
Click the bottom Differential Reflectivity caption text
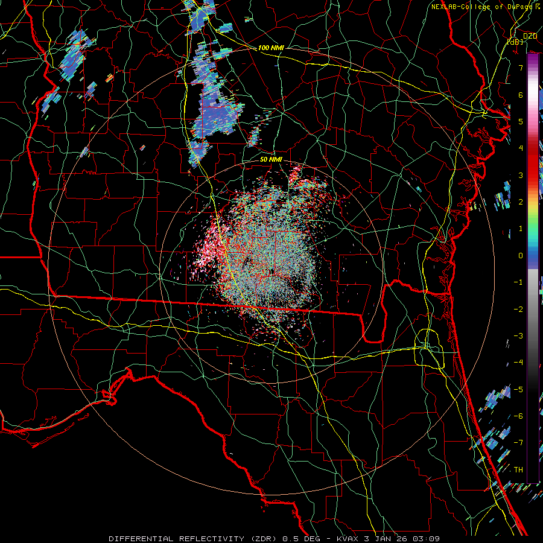tap(275, 539)
